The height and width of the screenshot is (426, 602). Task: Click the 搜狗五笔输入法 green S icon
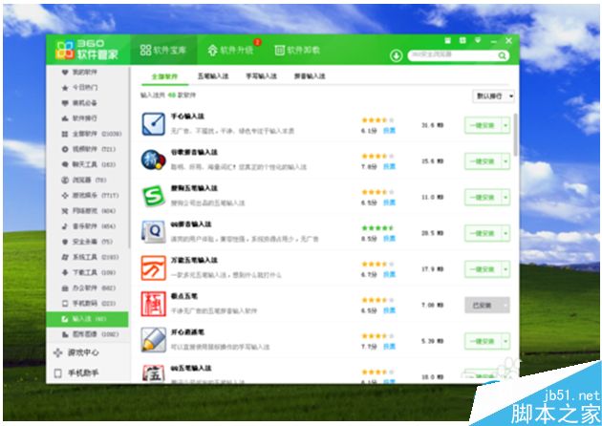coord(153,196)
